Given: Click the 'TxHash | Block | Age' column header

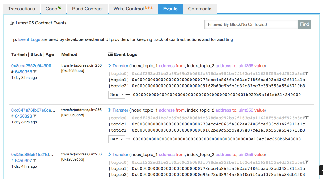Looking at the screenshot, I should point(32,54).
